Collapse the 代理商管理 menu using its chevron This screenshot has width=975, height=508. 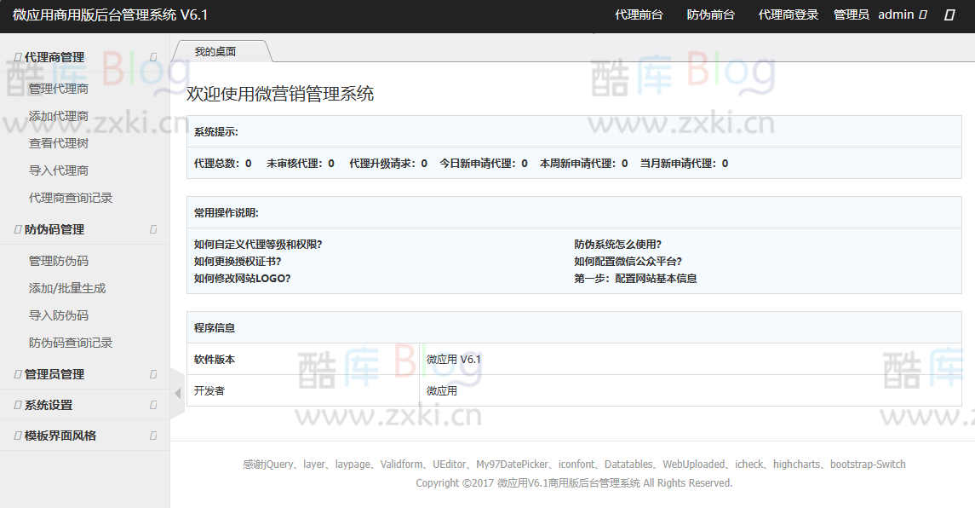(x=152, y=56)
